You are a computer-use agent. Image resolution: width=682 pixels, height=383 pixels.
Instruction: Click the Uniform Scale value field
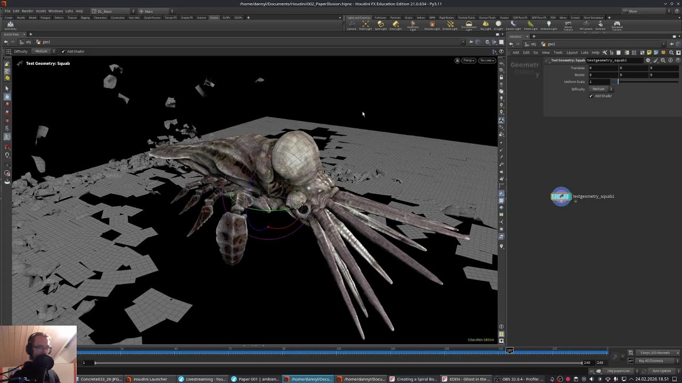click(x=599, y=82)
